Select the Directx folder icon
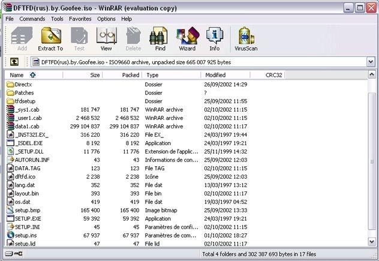Image resolution: width=379 pixels, height=261 pixels. 10,85
